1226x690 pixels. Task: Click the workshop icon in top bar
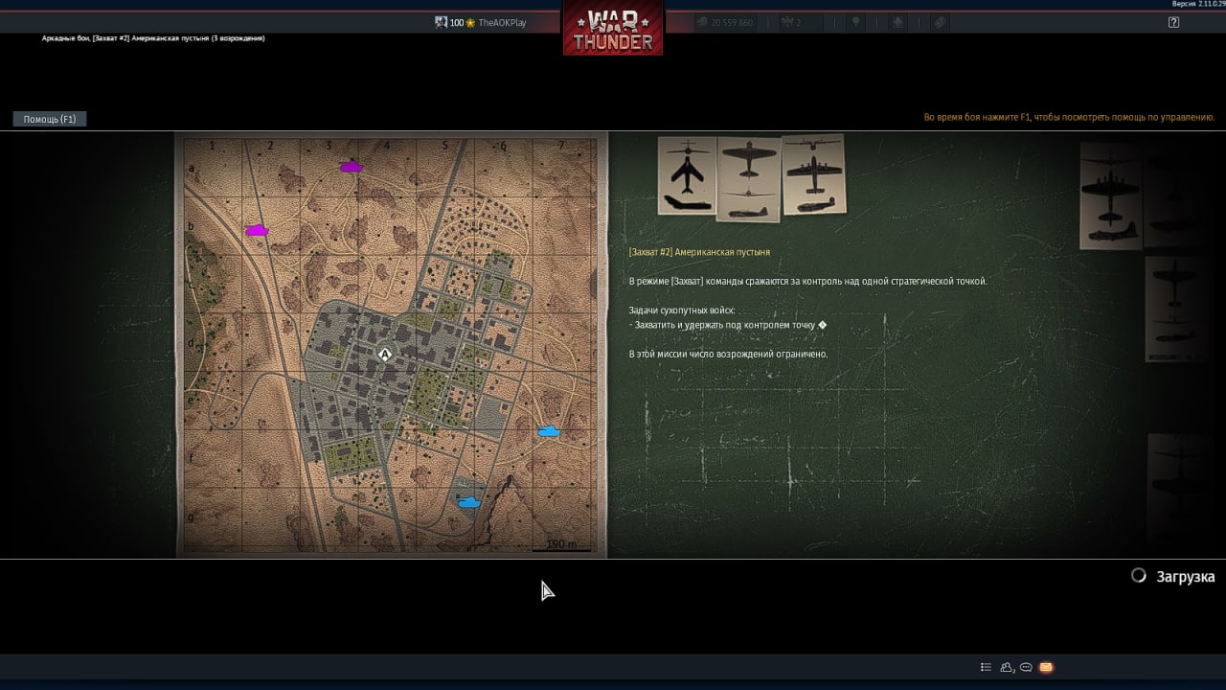click(x=897, y=22)
